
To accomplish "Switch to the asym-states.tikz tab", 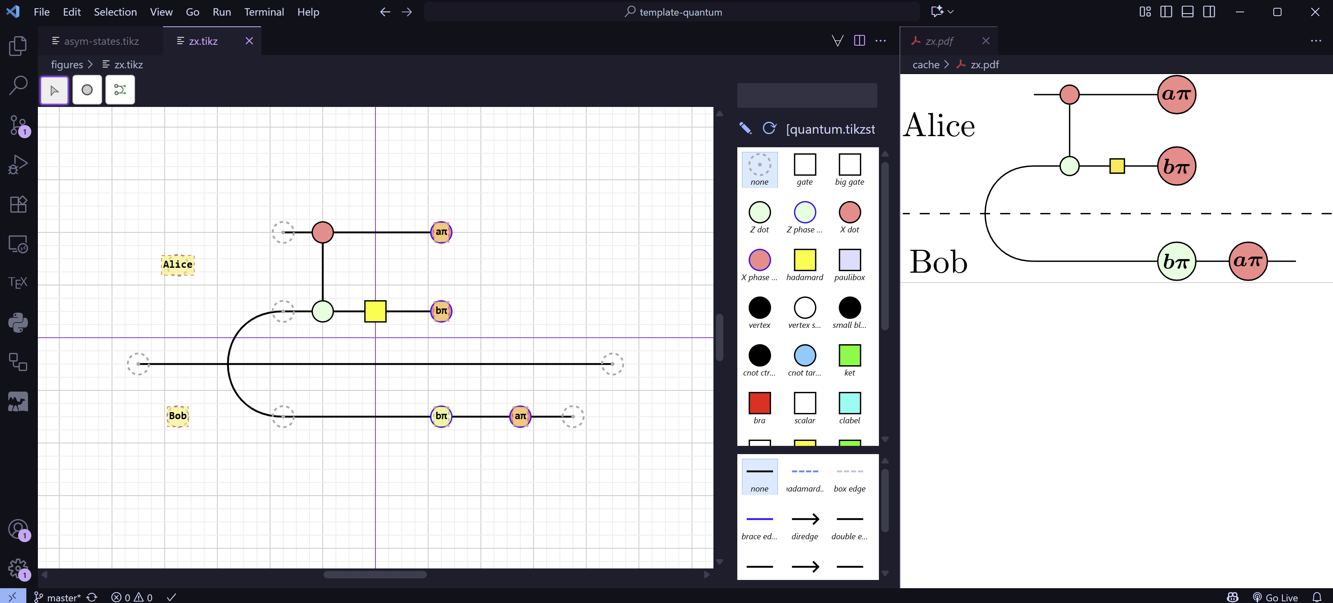I will tap(101, 41).
